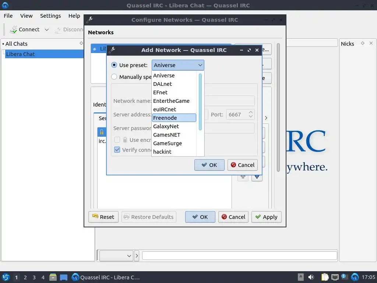Screen dimensions: 377x283
Task: Open the system start menu
Action: 6,277
